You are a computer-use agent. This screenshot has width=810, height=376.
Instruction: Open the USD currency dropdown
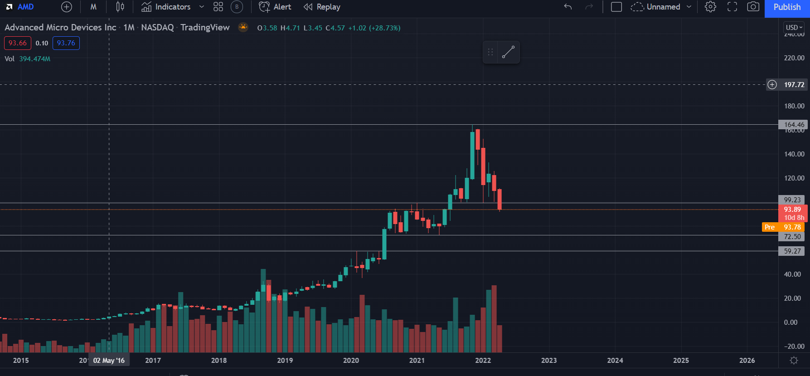click(794, 27)
